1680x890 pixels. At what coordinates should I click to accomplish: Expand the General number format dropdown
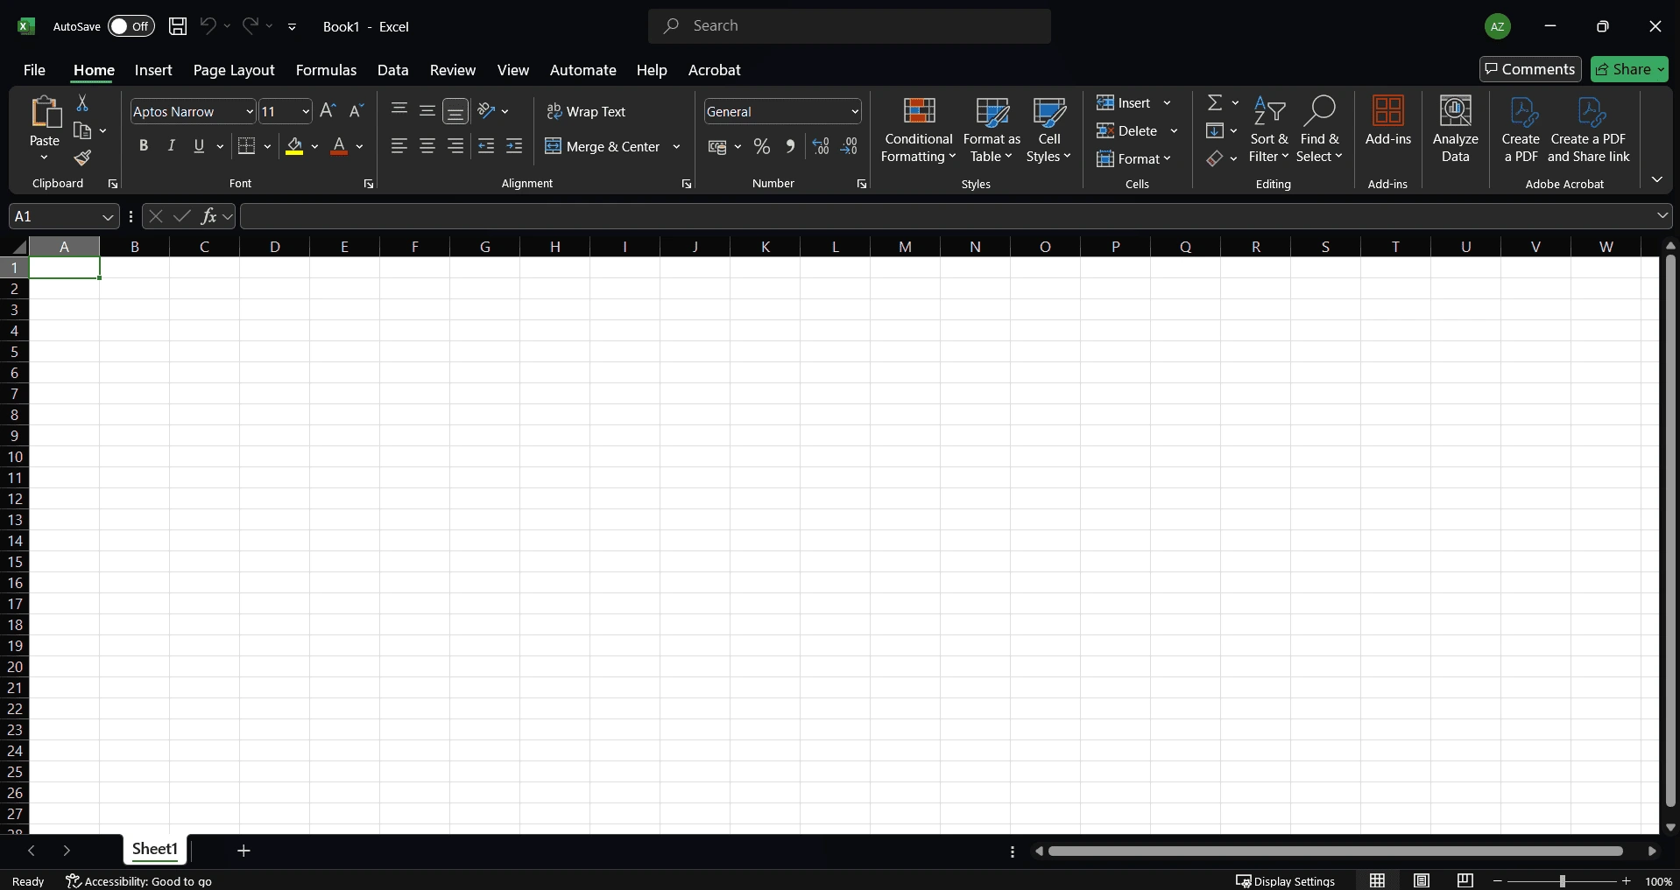pyautogui.click(x=855, y=112)
